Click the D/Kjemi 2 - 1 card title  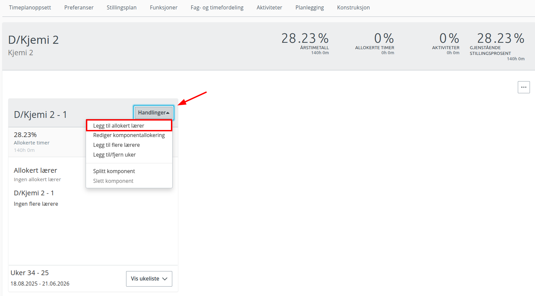pos(40,115)
